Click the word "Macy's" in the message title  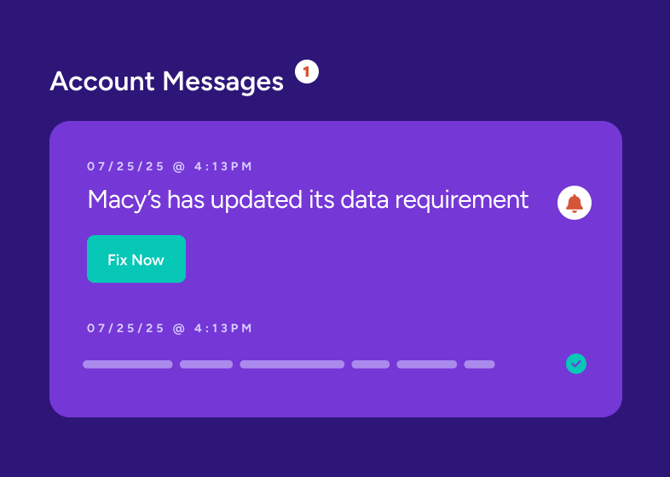tap(124, 200)
